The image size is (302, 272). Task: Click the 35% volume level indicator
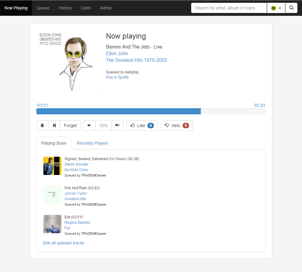pos(104,126)
